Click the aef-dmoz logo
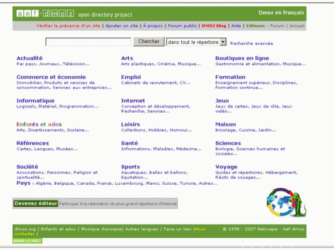This screenshot has width=334, height=250. [x=45, y=13]
